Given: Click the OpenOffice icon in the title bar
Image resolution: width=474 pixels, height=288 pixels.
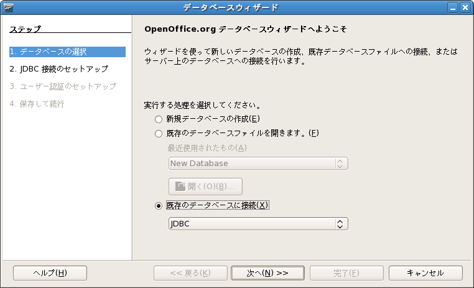Looking at the screenshot, I should (x=9, y=7).
